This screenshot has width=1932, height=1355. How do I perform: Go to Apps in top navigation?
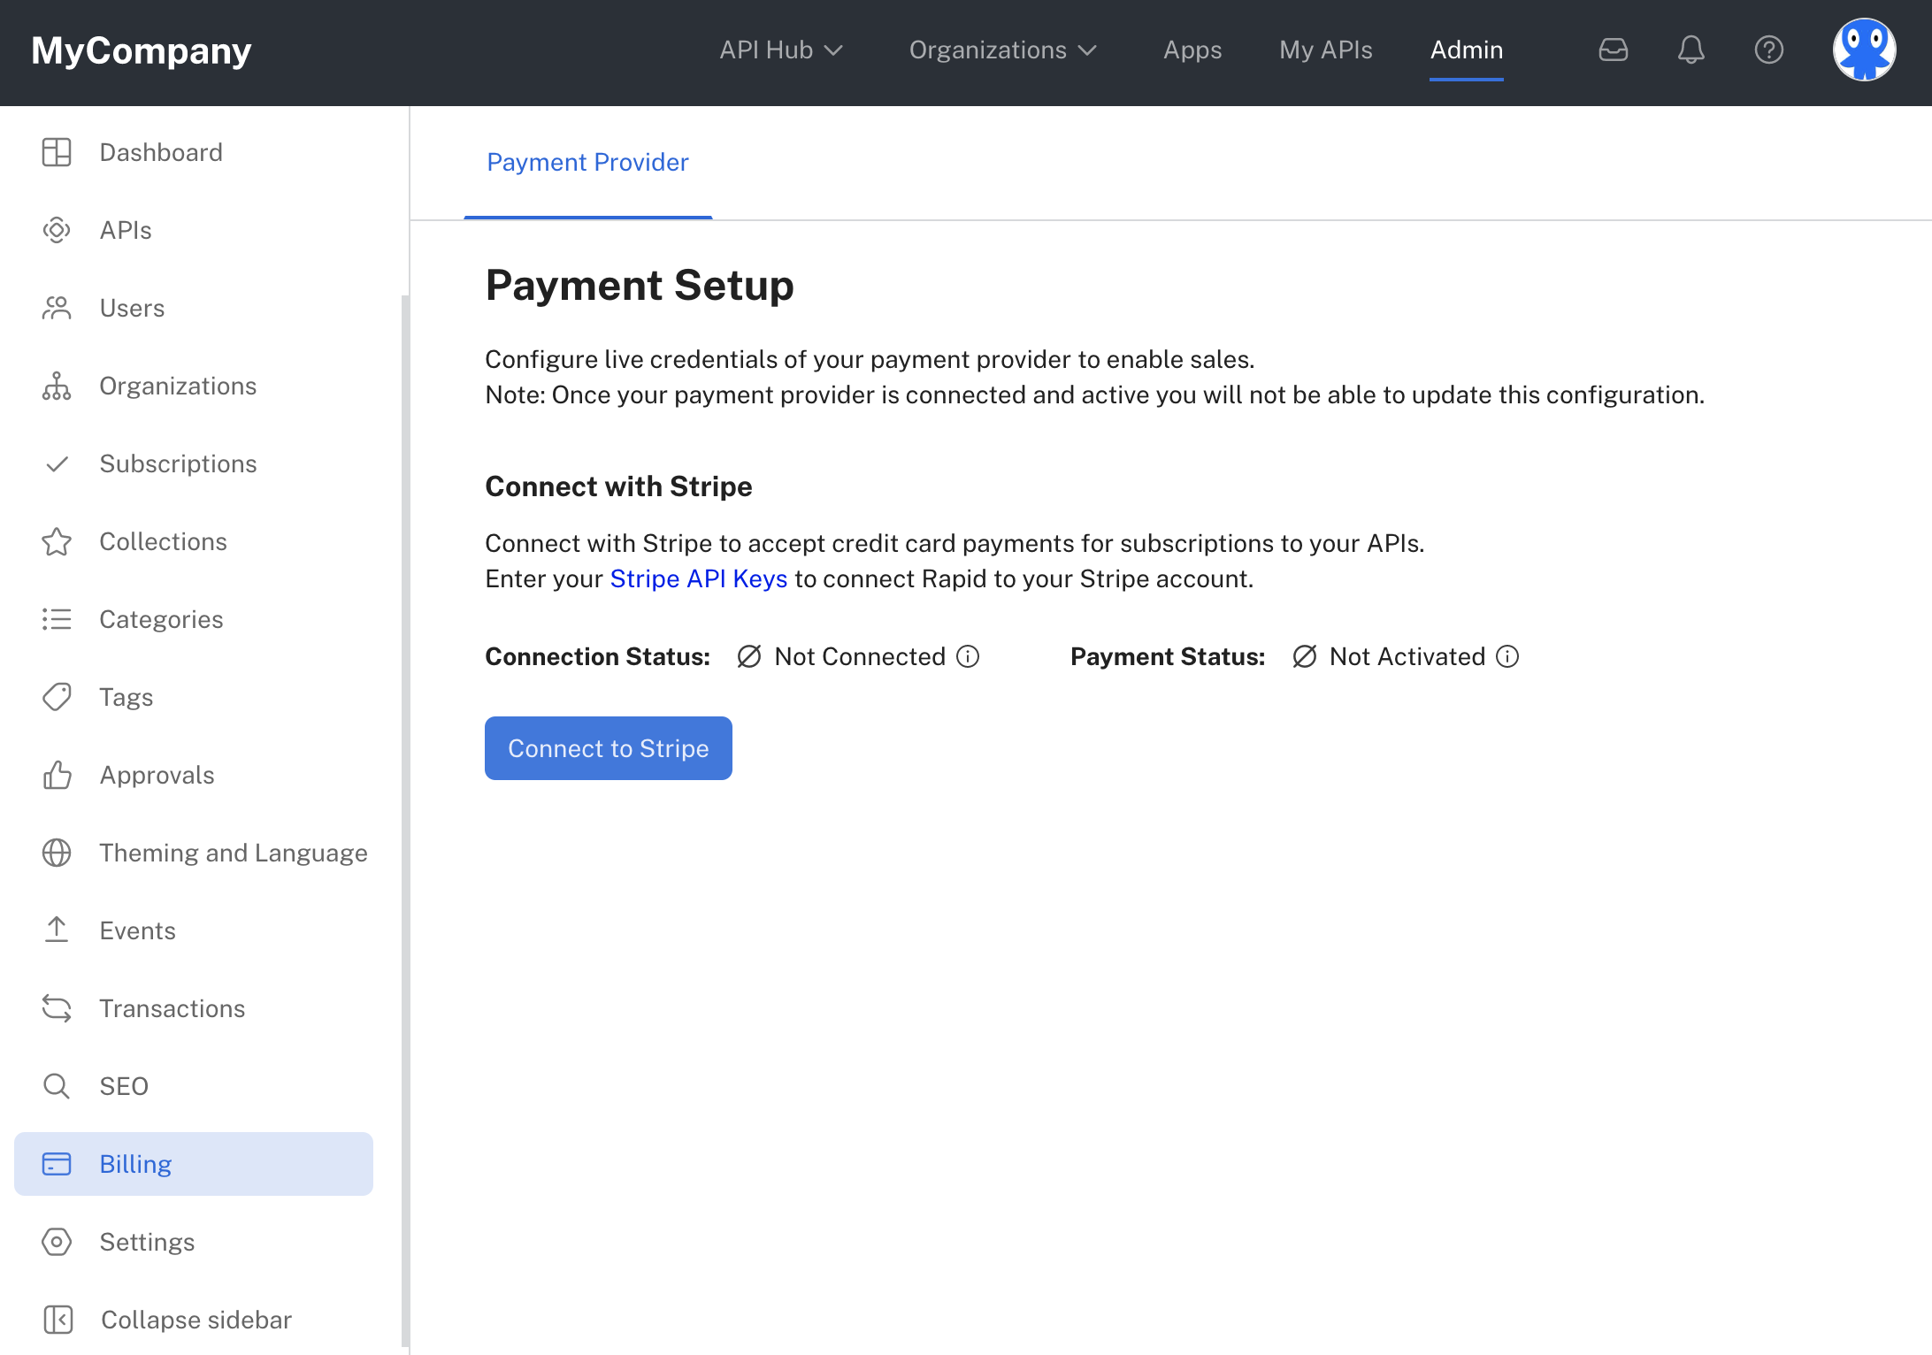pos(1192,50)
